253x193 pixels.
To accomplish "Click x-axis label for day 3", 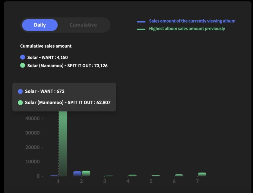I will pos(105,181).
